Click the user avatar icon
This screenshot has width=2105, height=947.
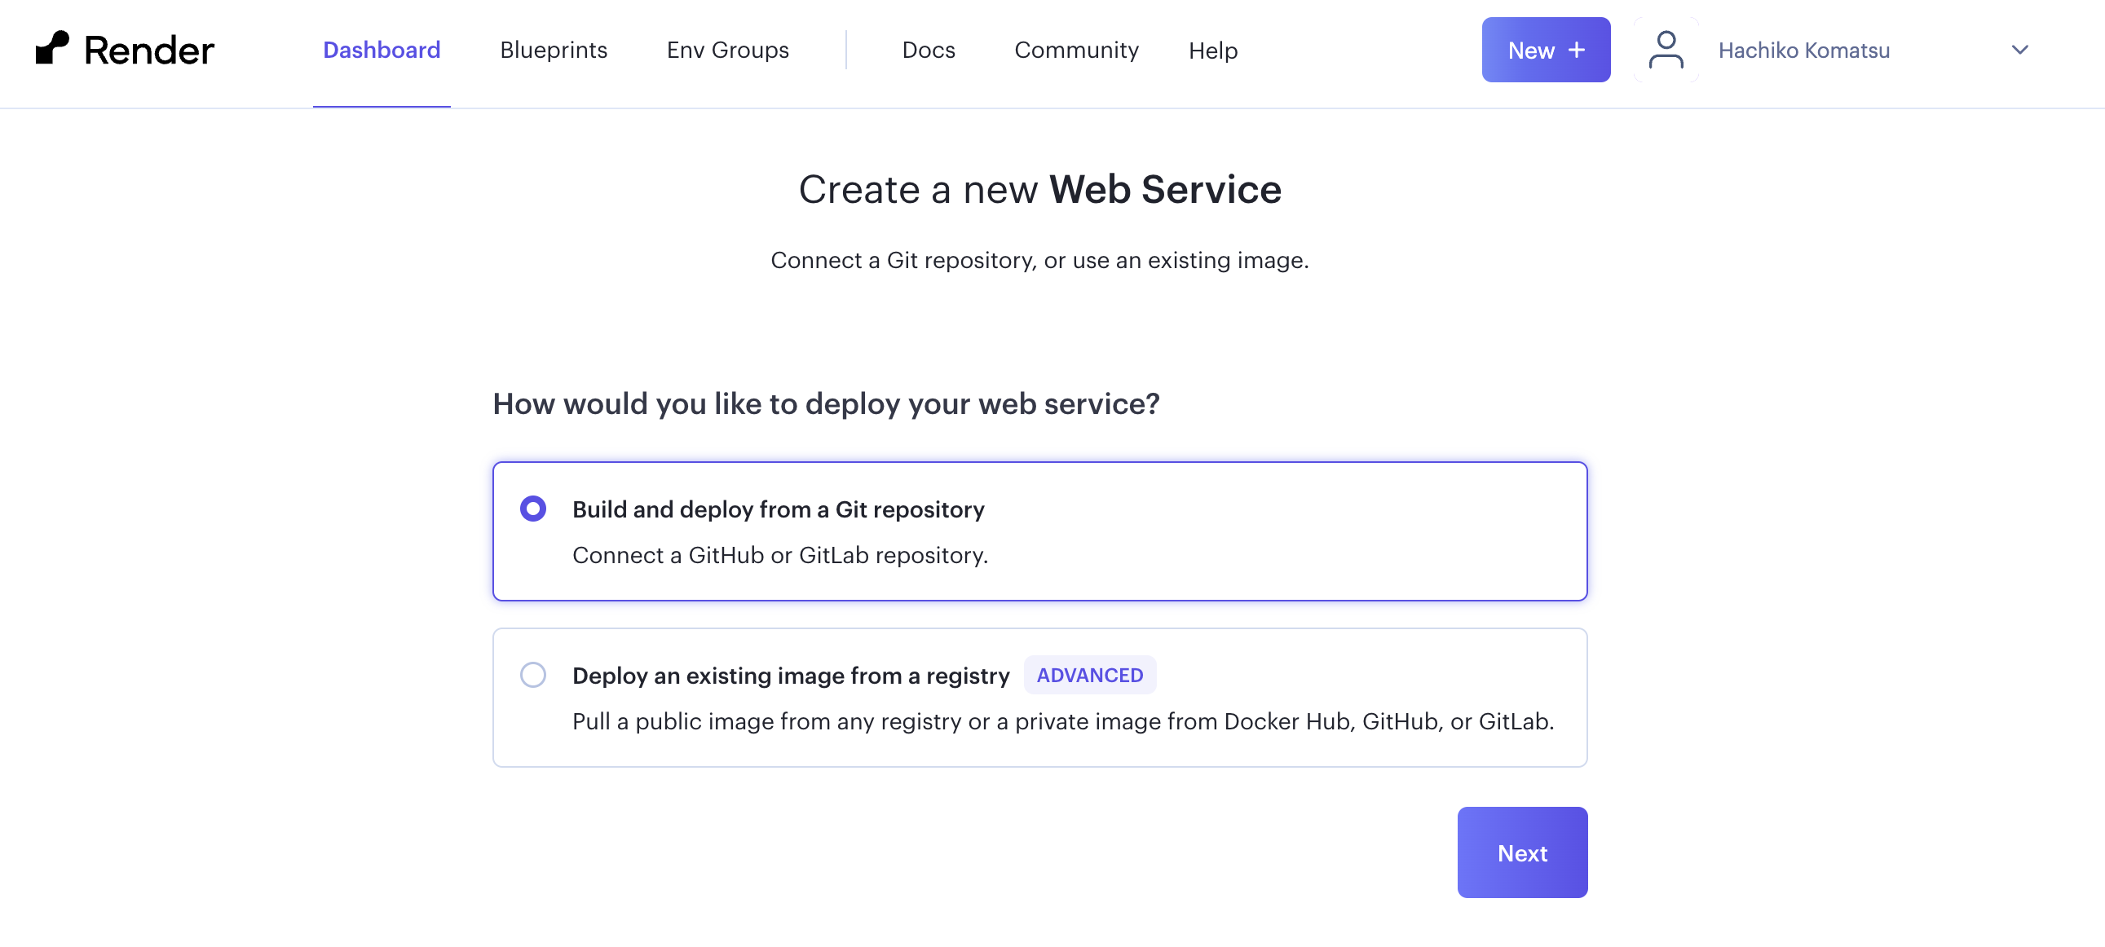(1666, 50)
